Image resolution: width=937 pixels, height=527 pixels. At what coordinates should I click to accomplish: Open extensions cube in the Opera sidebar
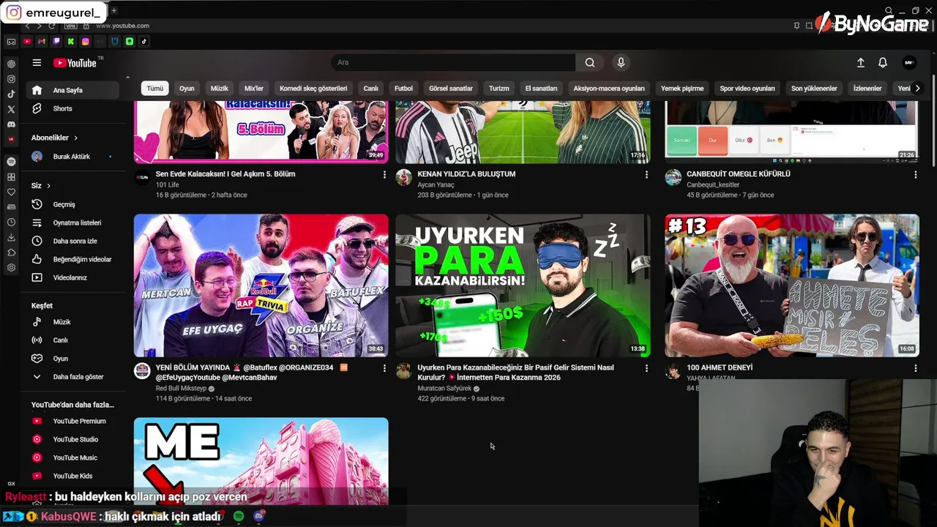(11, 253)
